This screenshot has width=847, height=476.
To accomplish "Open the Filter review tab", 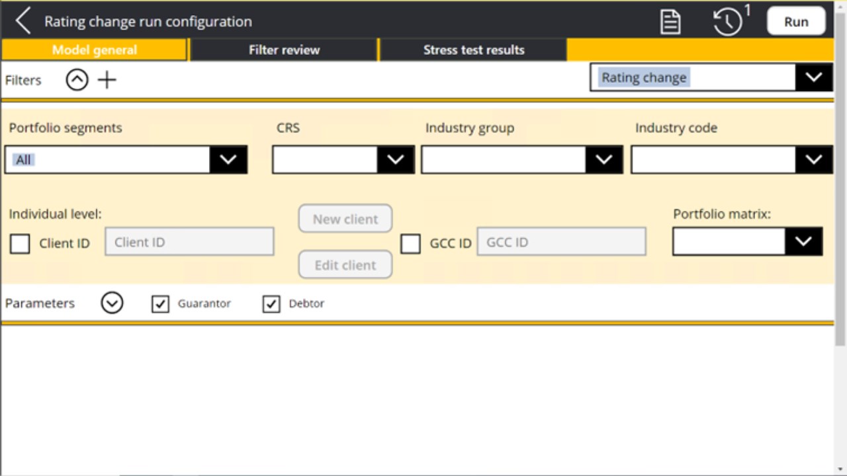I will (x=284, y=50).
